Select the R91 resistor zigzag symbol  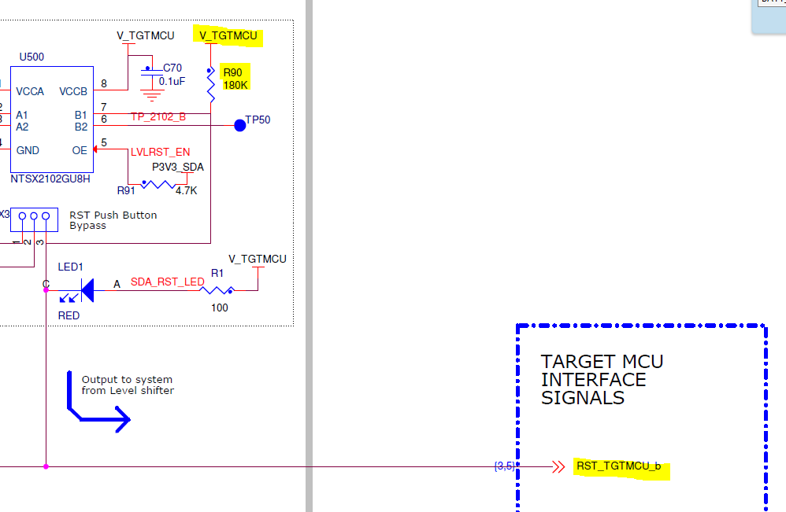coord(158,184)
